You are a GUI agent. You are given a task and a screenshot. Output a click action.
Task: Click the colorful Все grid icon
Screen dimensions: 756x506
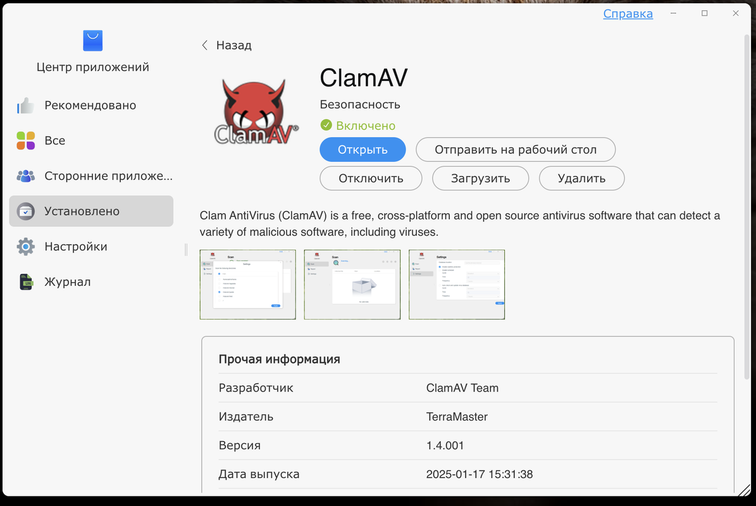tap(25, 140)
